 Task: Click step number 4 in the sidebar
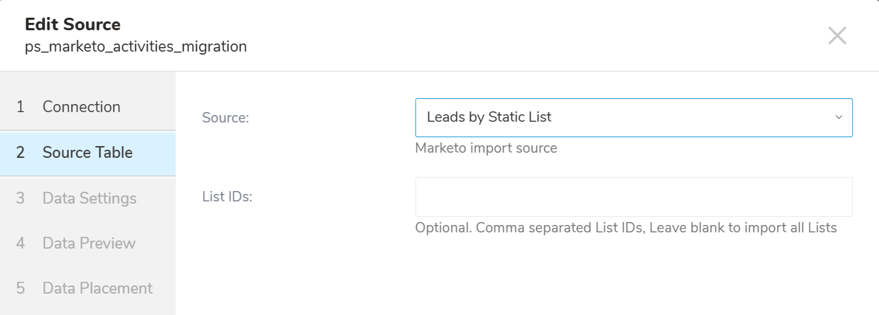pyautogui.click(x=21, y=243)
